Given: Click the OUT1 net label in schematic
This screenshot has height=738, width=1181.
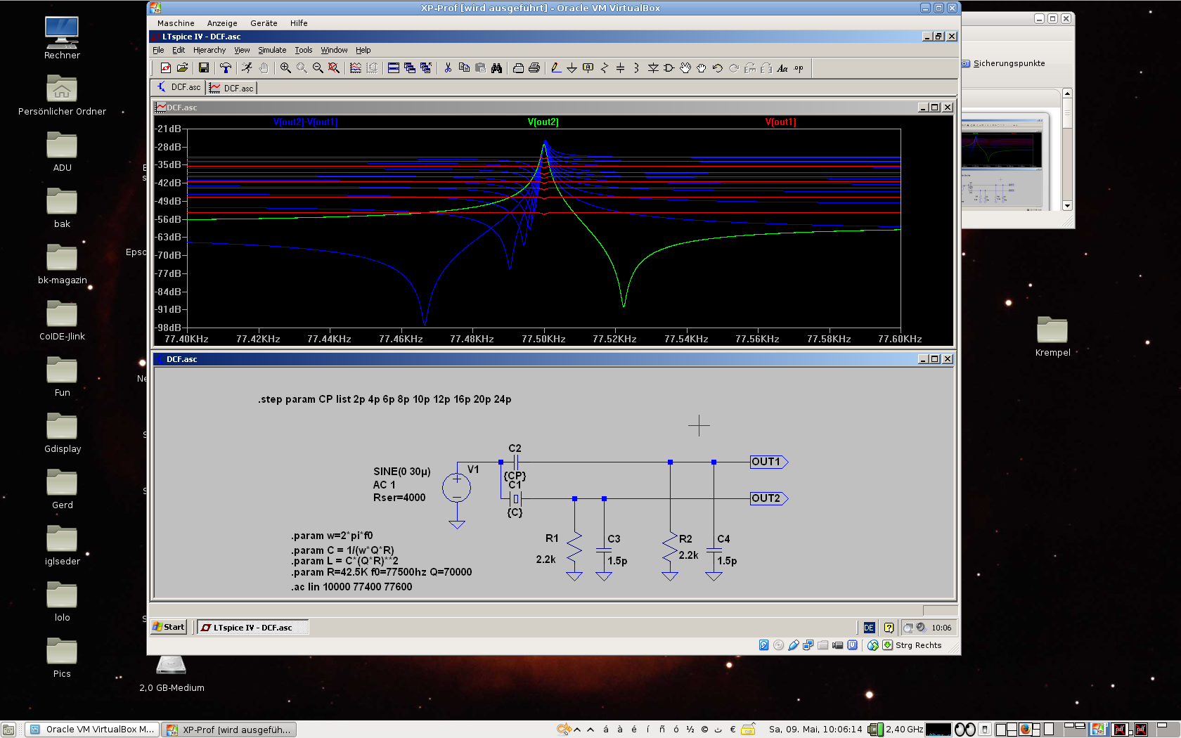Looking at the screenshot, I should pyautogui.click(x=769, y=462).
